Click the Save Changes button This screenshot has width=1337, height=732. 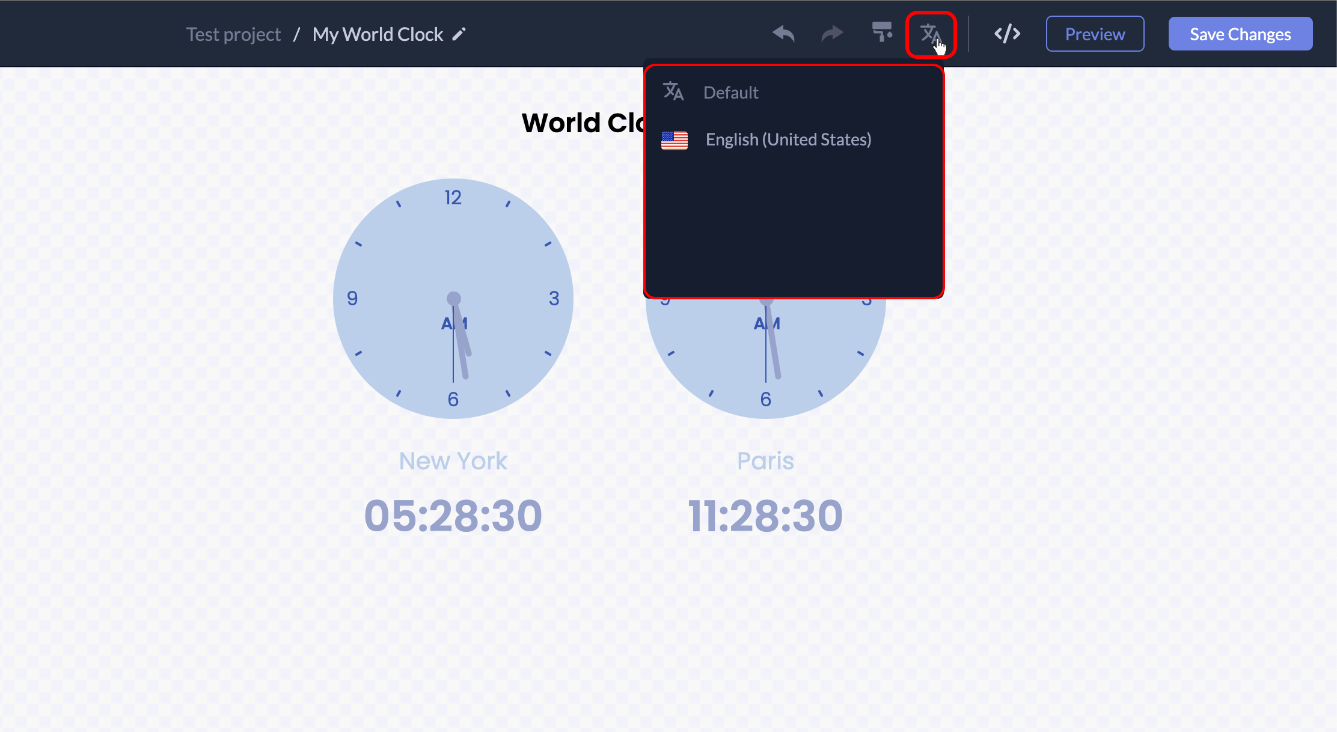point(1240,34)
